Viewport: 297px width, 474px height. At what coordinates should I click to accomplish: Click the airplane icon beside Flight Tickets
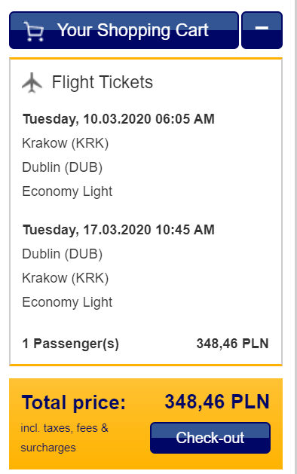click(32, 82)
